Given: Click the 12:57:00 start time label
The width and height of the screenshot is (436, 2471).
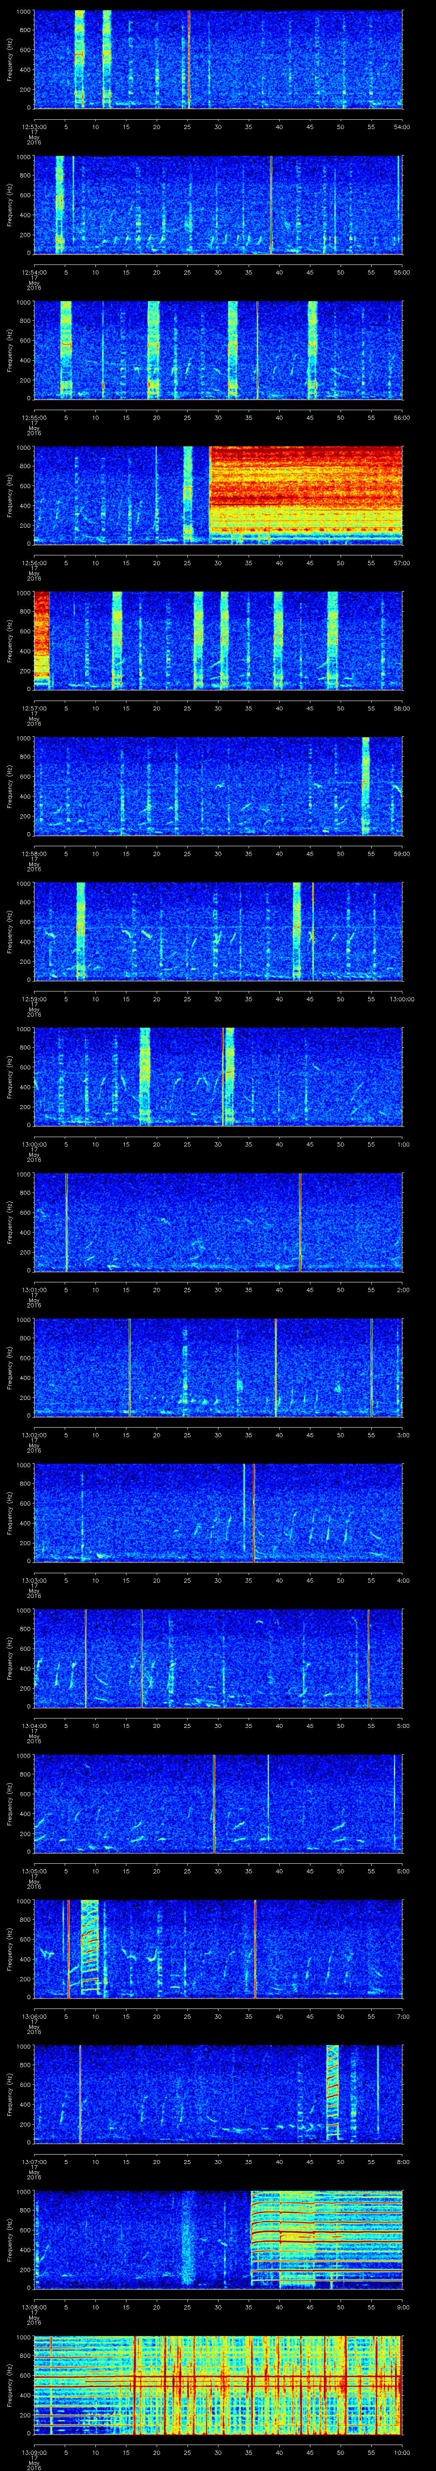Looking at the screenshot, I should pyautogui.click(x=34, y=708).
